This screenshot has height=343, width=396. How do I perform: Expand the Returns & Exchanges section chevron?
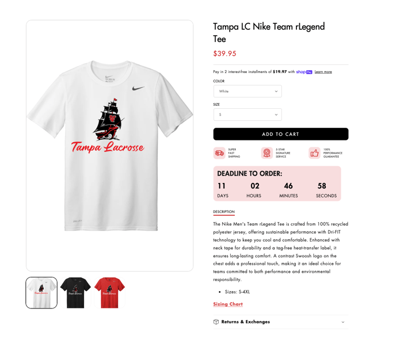coord(342,322)
